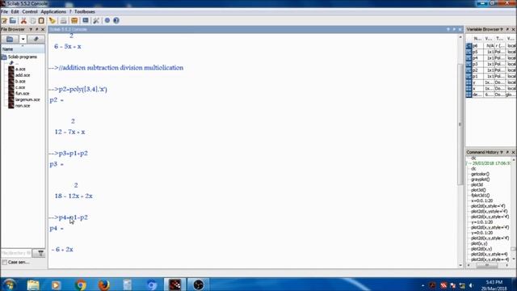This screenshot has height=291, width=517.
Task: Click the print toolbar icon
Action: (63, 20)
